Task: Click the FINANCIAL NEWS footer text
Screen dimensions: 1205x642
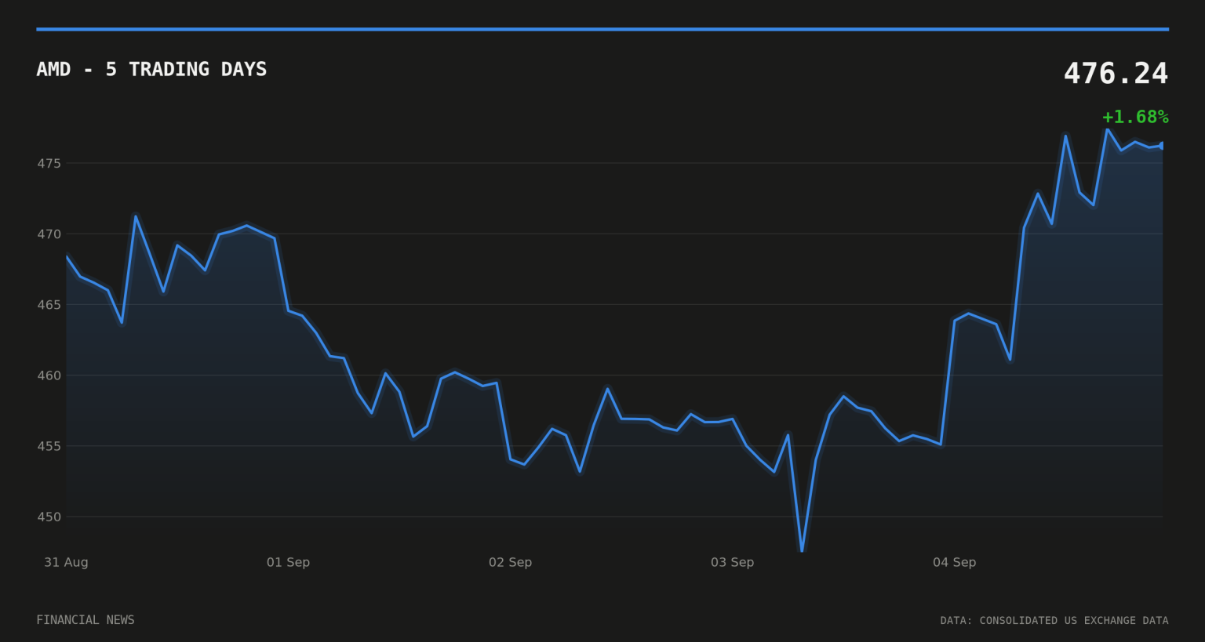Action: coord(86,620)
